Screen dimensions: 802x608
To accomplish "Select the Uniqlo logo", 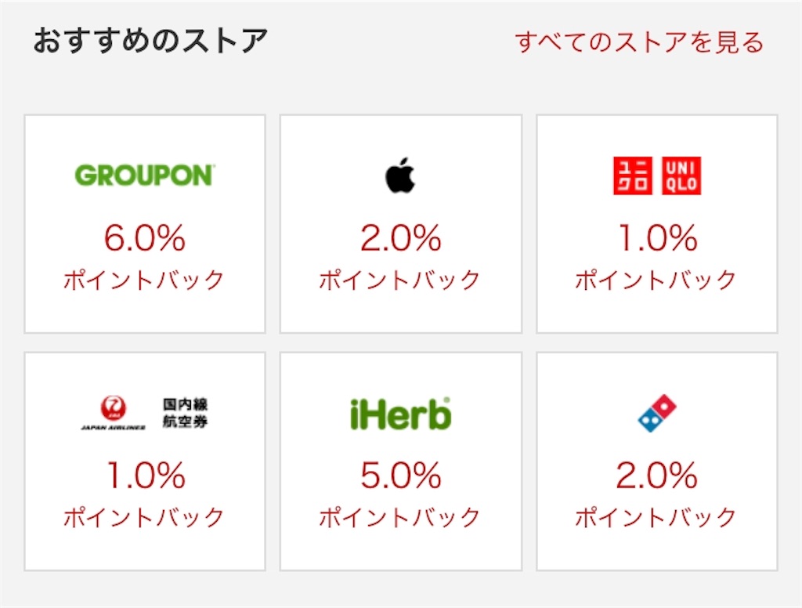I will [x=657, y=176].
